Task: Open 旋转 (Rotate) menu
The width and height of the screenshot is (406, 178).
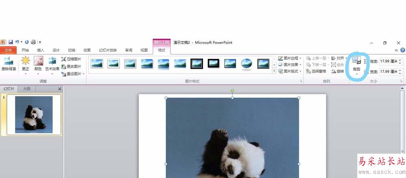Action: point(338,71)
